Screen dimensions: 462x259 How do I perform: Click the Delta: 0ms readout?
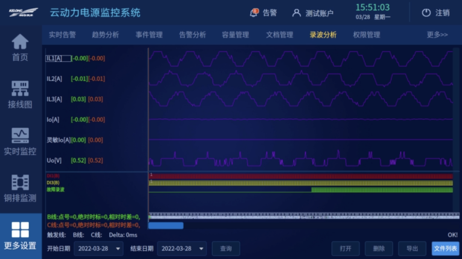[123, 235]
